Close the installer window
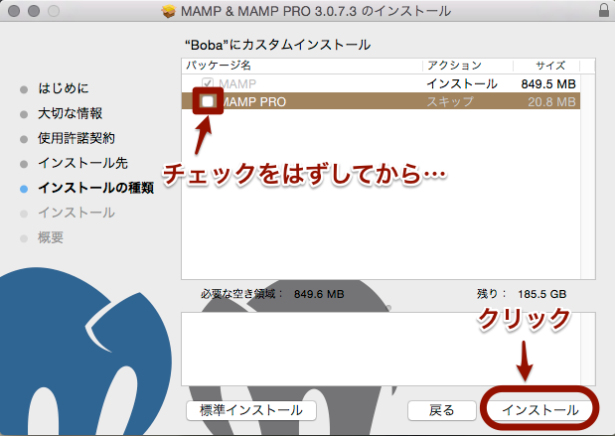This screenshot has width=615, height=436. [x=14, y=11]
